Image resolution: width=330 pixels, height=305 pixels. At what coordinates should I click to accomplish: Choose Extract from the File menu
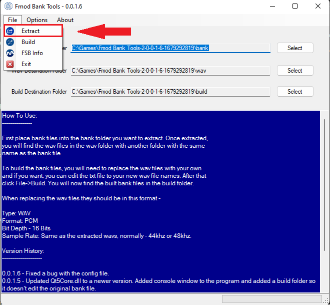pyautogui.click(x=33, y=31)
